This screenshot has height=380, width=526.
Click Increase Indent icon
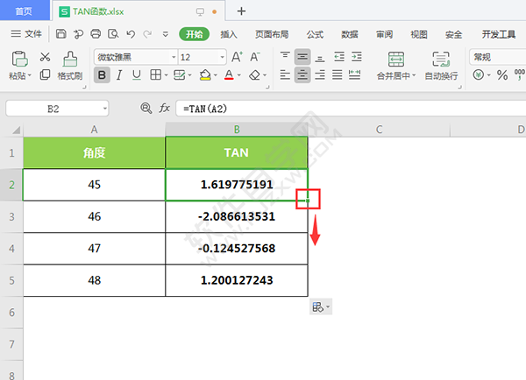pyautogui.click(x=357, y=57)
